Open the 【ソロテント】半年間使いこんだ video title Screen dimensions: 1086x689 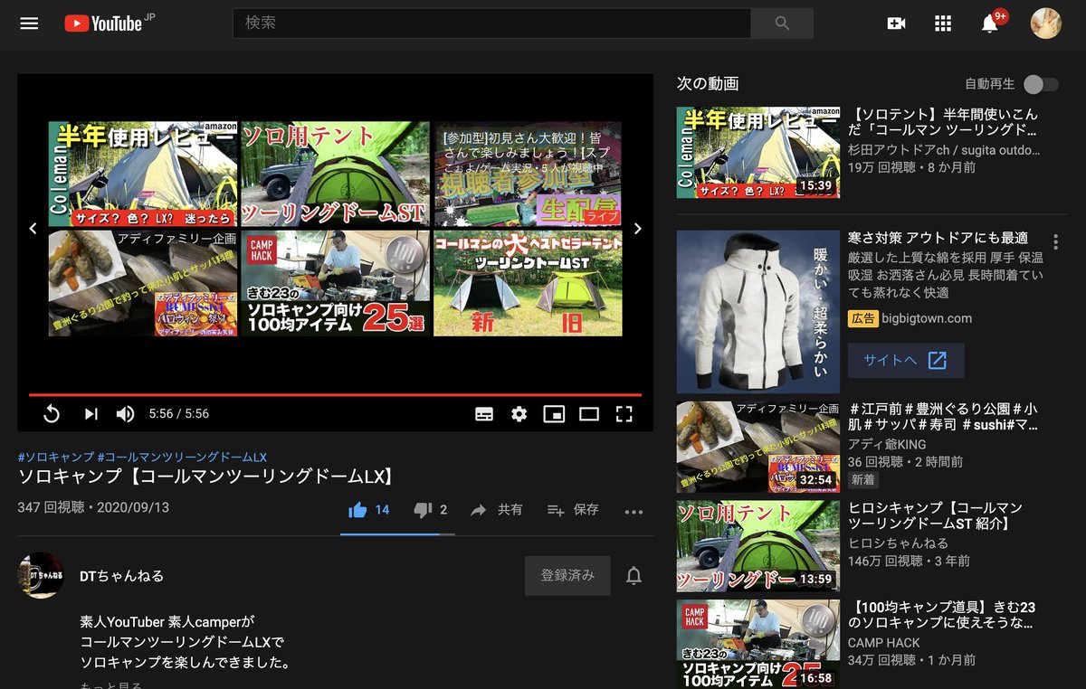click(942, 123)
